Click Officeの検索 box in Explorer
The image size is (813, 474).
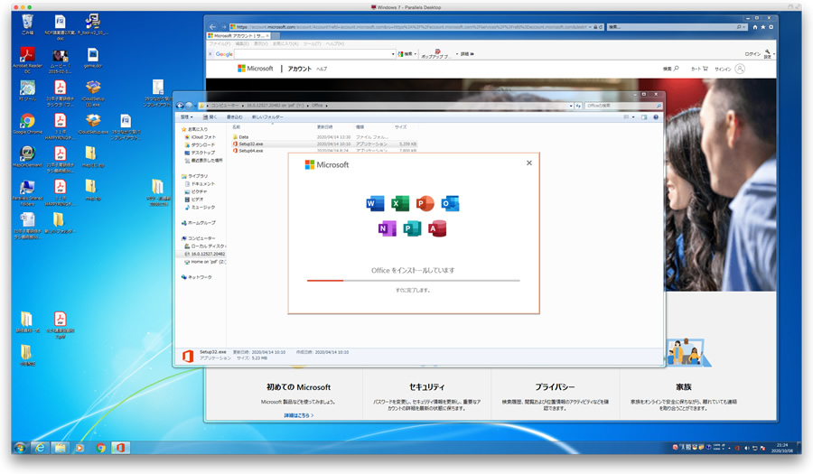point(623,106)
